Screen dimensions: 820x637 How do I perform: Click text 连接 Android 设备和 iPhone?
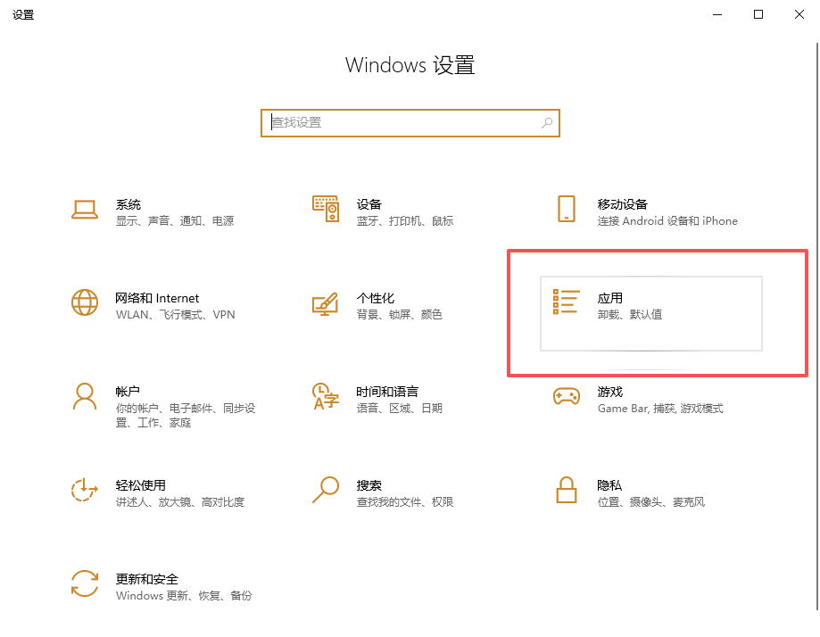[667, 221]
